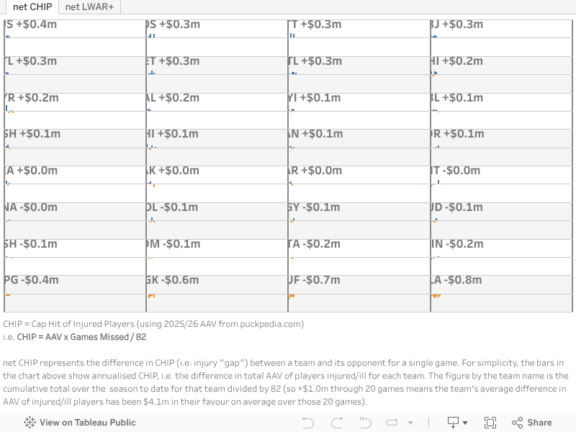Click the orange bars under LA panel

436,296
